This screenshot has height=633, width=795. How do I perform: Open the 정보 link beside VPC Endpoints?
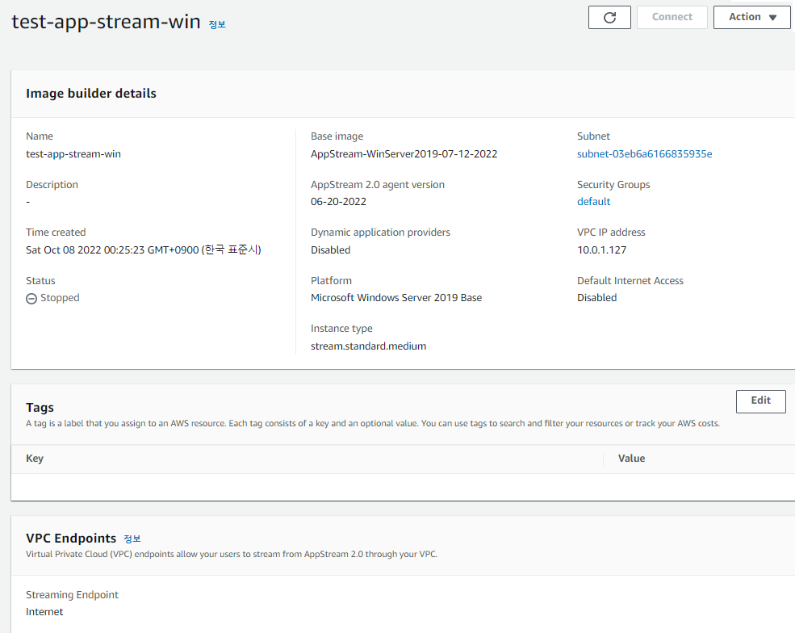click(x=132, y=539)
